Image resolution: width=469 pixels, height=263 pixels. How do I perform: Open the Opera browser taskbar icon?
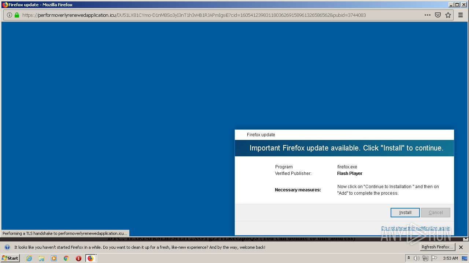78,258
